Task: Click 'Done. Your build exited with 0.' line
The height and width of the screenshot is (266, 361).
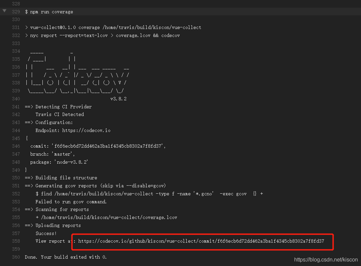Action: pos(66,257)
